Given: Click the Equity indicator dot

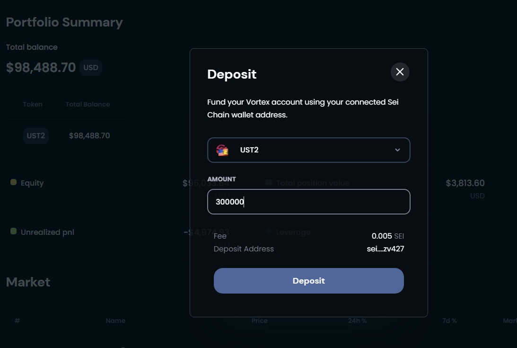Looking at the screenshot, I should 14,182.
